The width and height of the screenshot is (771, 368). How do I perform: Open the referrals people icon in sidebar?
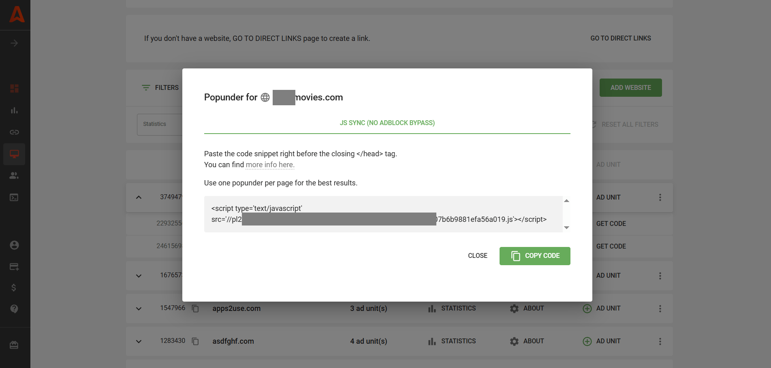coord(14,176)
